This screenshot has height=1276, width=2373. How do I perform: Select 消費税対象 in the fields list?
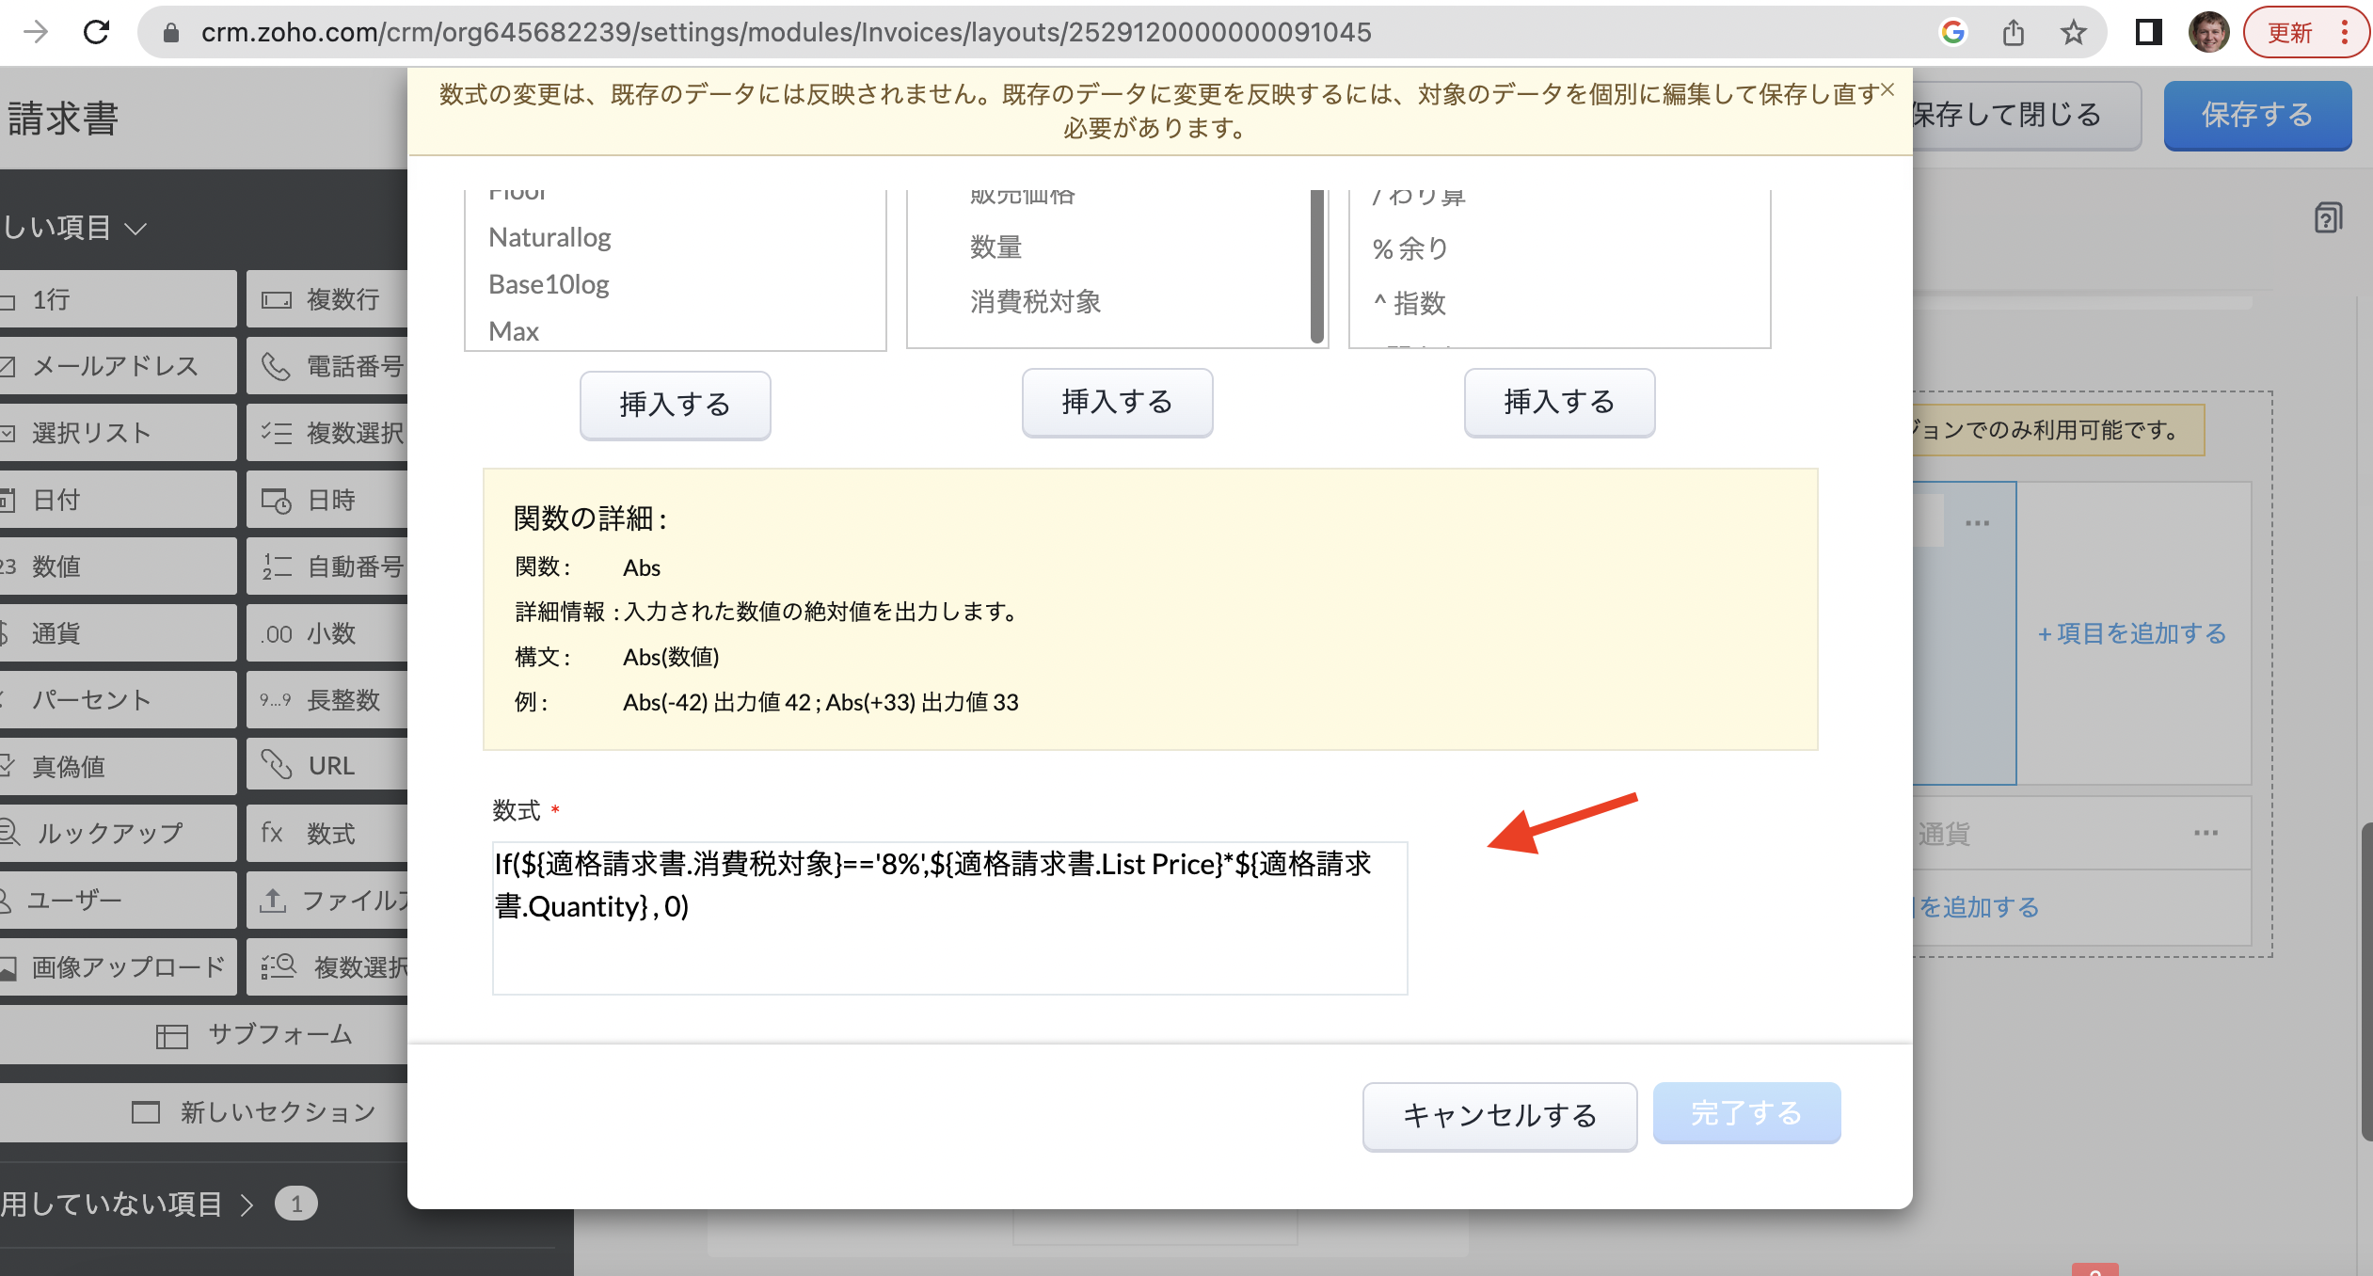click(x=1035, y=302)
